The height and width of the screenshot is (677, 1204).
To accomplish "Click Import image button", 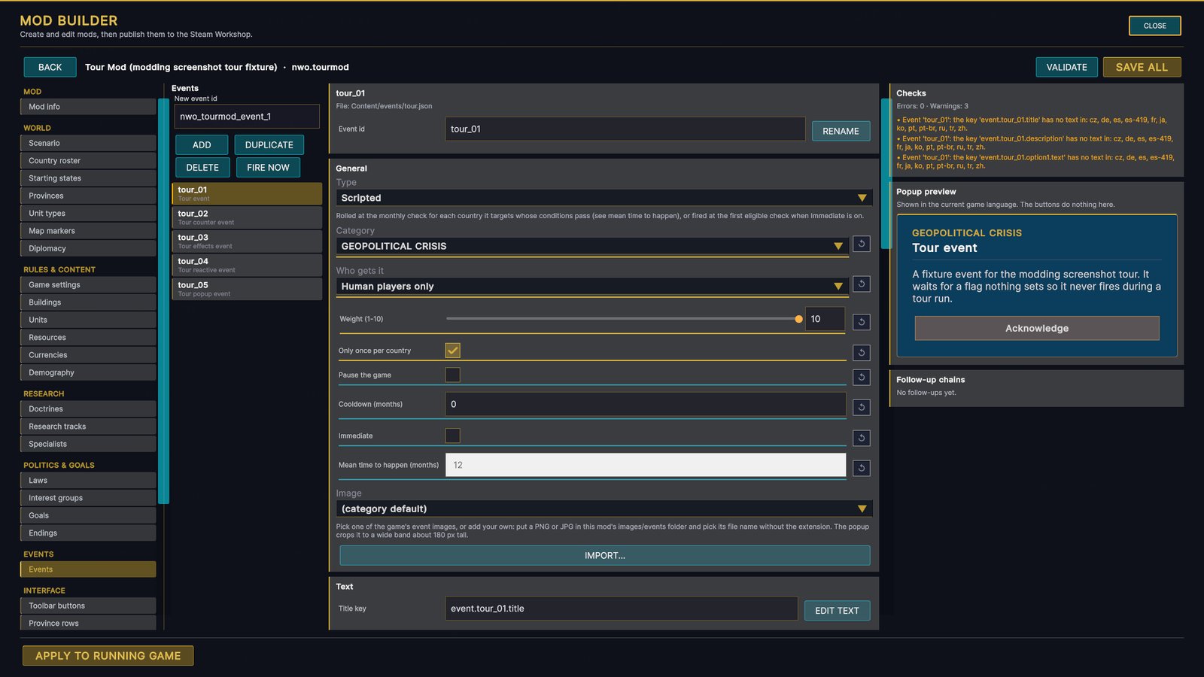I will 605,556.
